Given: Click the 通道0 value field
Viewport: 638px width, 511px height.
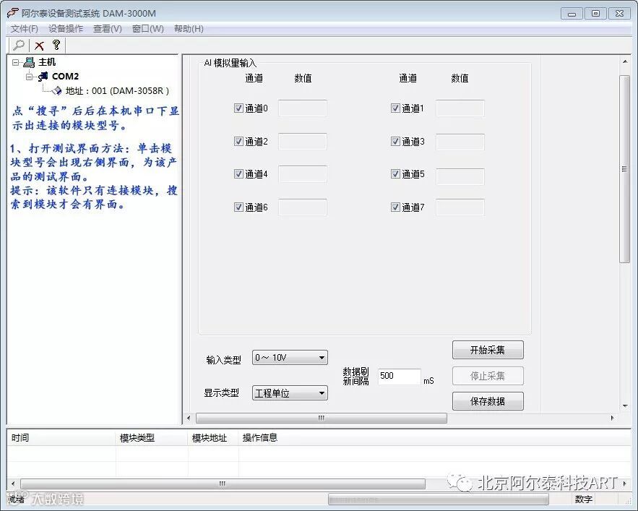Looking at the screenshot, I should [x=302, y=108].
